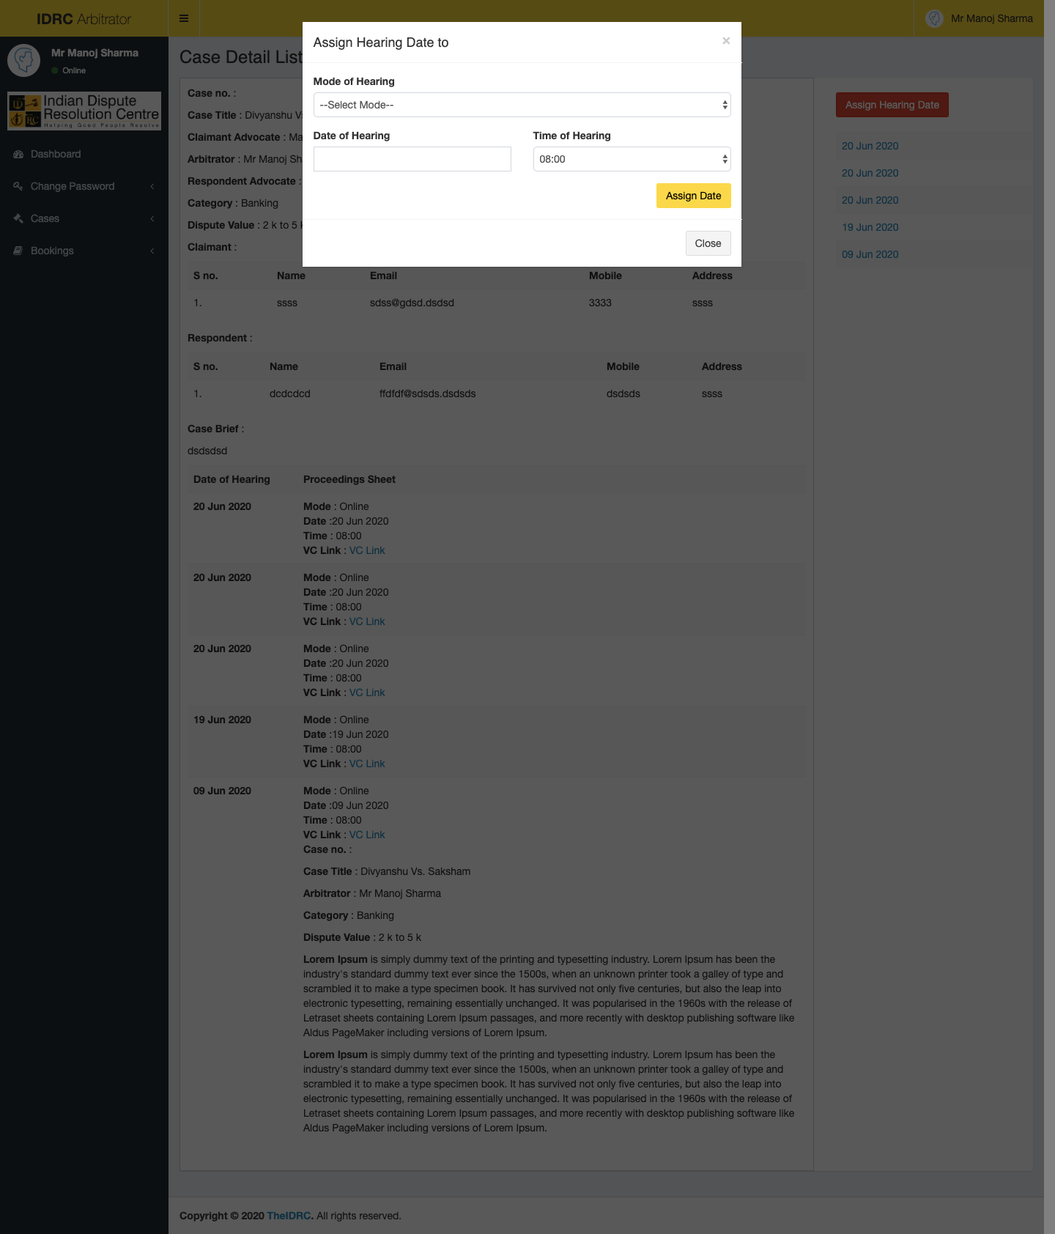Open the Mode of Hearing dropdown
The image size is (1055, 1234).
click(x=522, y=105)
